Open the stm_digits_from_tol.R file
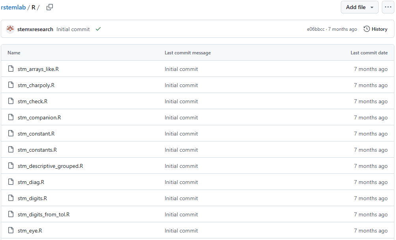 coord(43,214)
